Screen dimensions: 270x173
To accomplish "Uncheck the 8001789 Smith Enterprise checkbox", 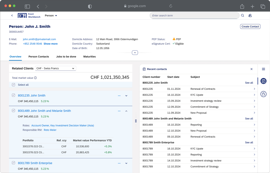I will pos(14,163).
